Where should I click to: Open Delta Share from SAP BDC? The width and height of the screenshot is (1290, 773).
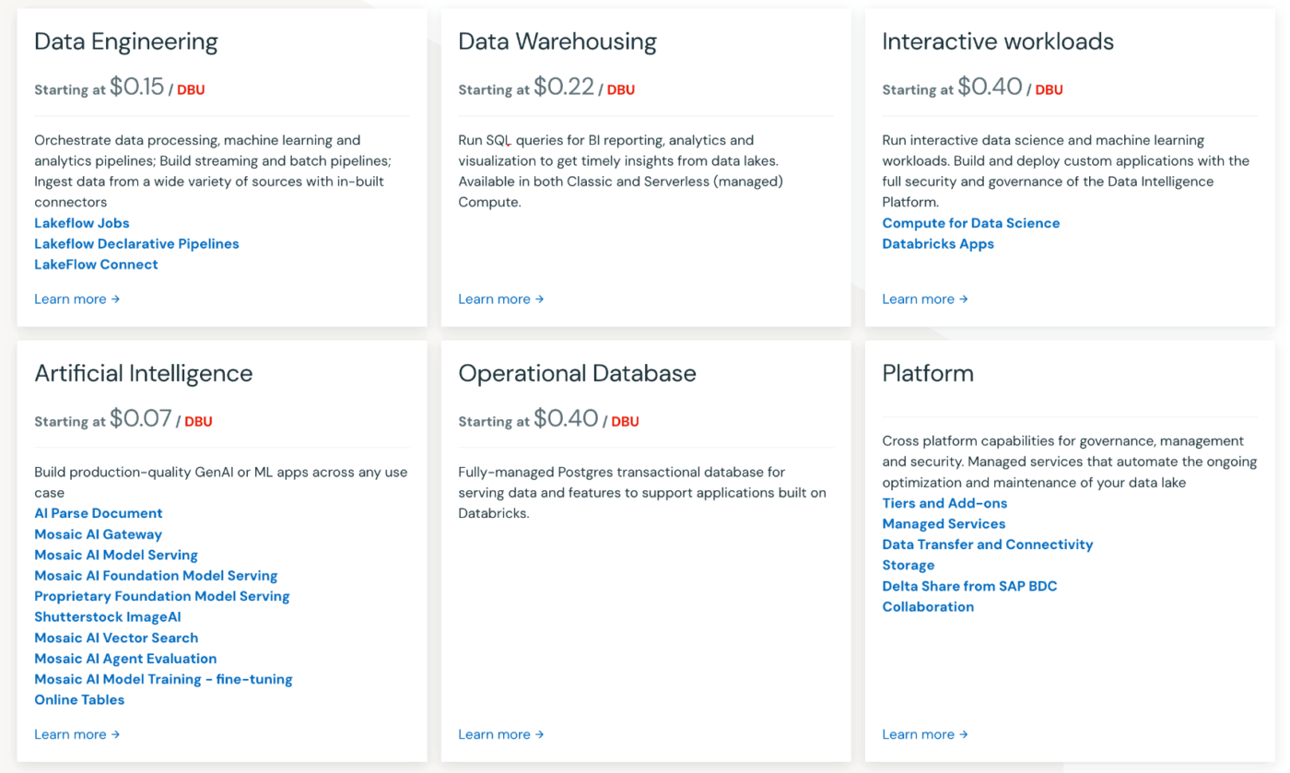(x=969, y=585)
